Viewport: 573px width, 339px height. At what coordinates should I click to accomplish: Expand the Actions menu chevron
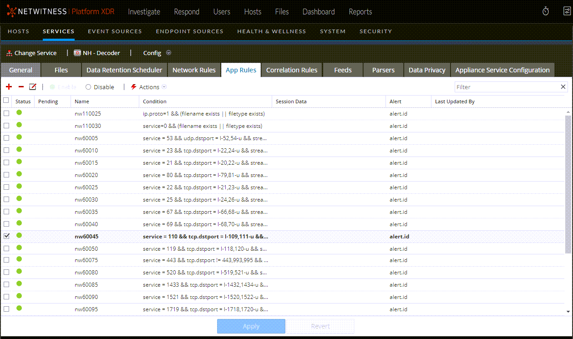(x=164, y=86)
